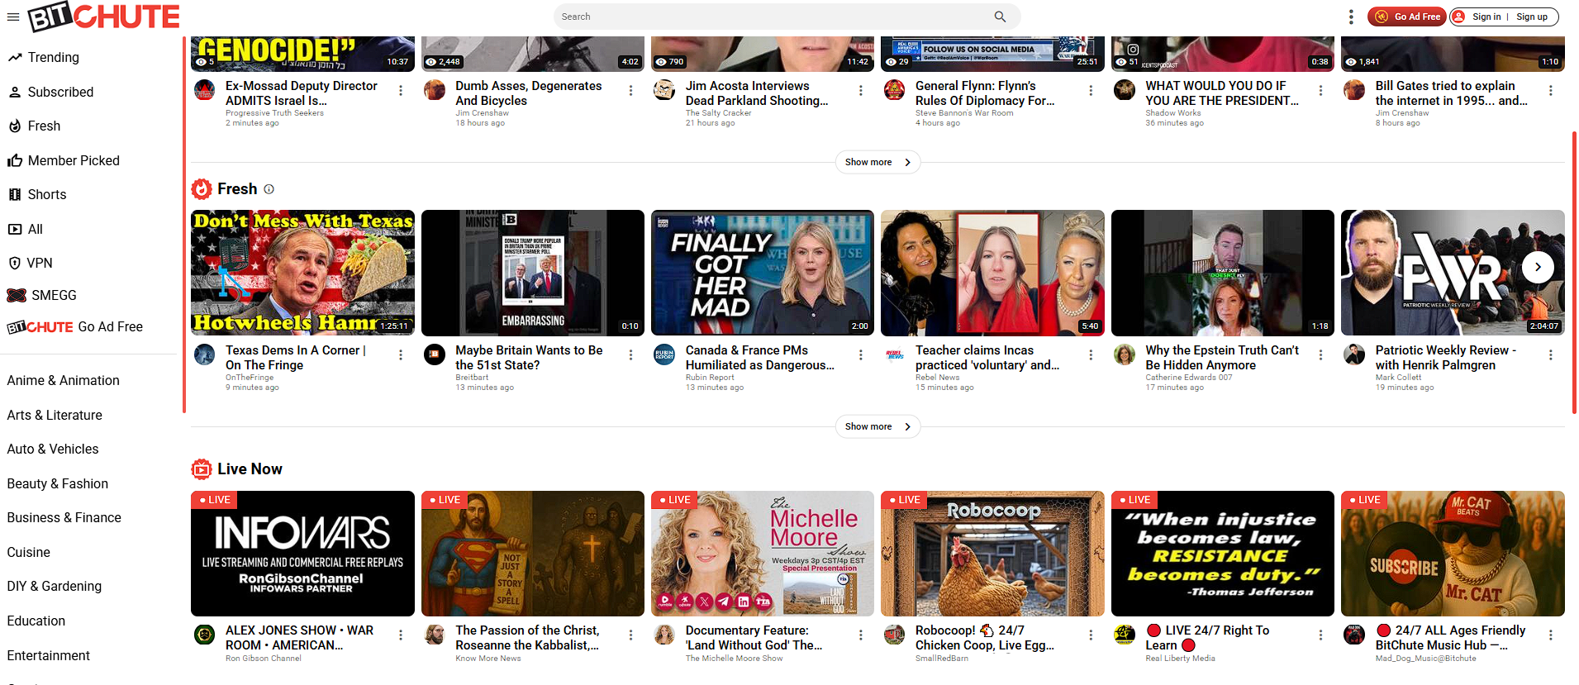Click the VPN shield sidebar icon
This screenshot has height=685, width=1579.
14,263
